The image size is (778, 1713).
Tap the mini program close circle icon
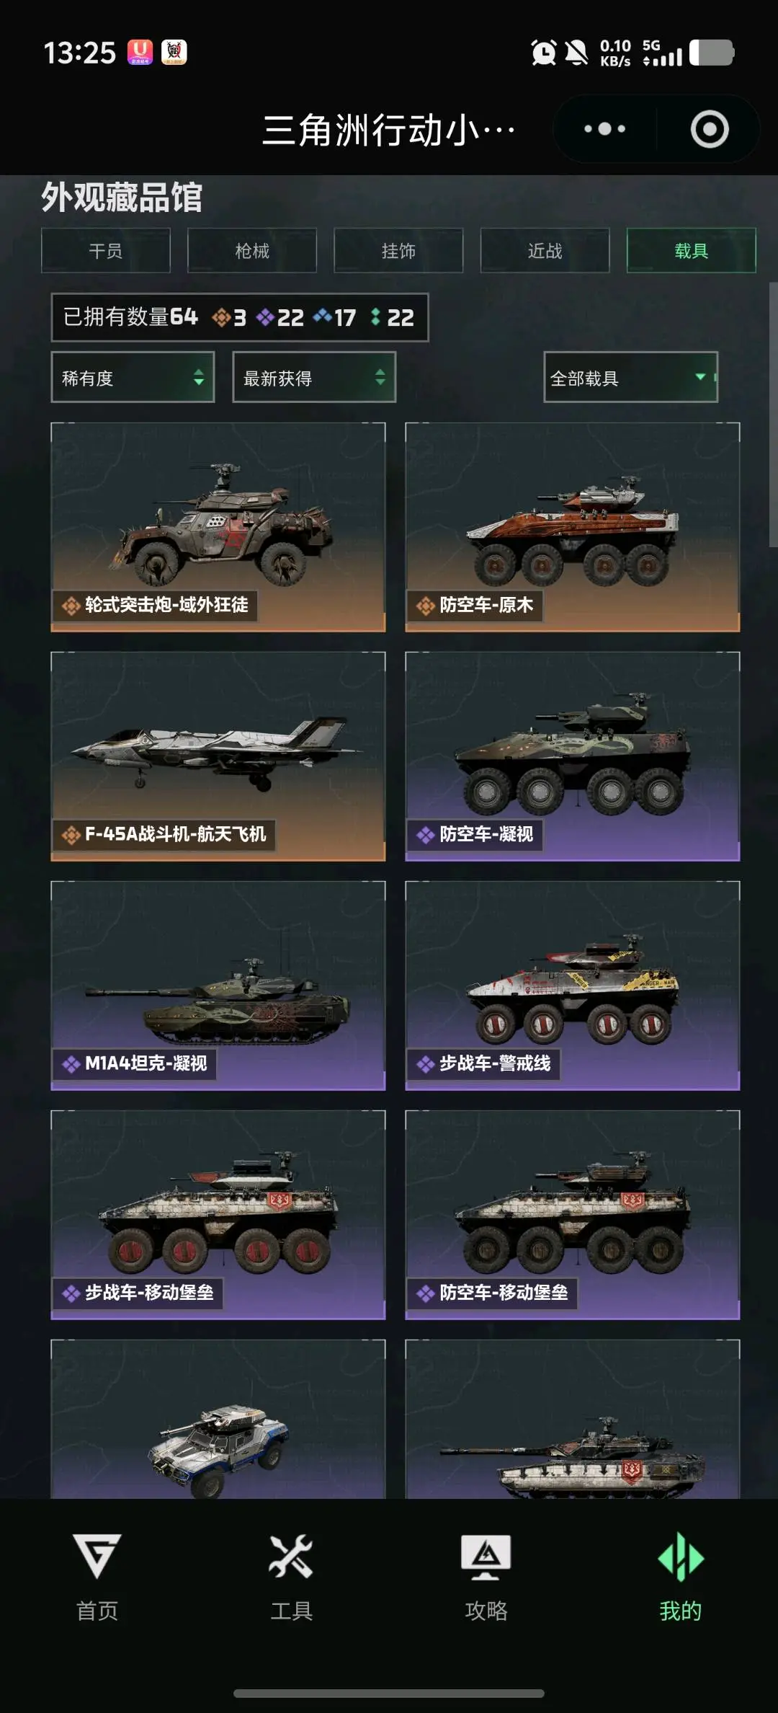point(710,129)
